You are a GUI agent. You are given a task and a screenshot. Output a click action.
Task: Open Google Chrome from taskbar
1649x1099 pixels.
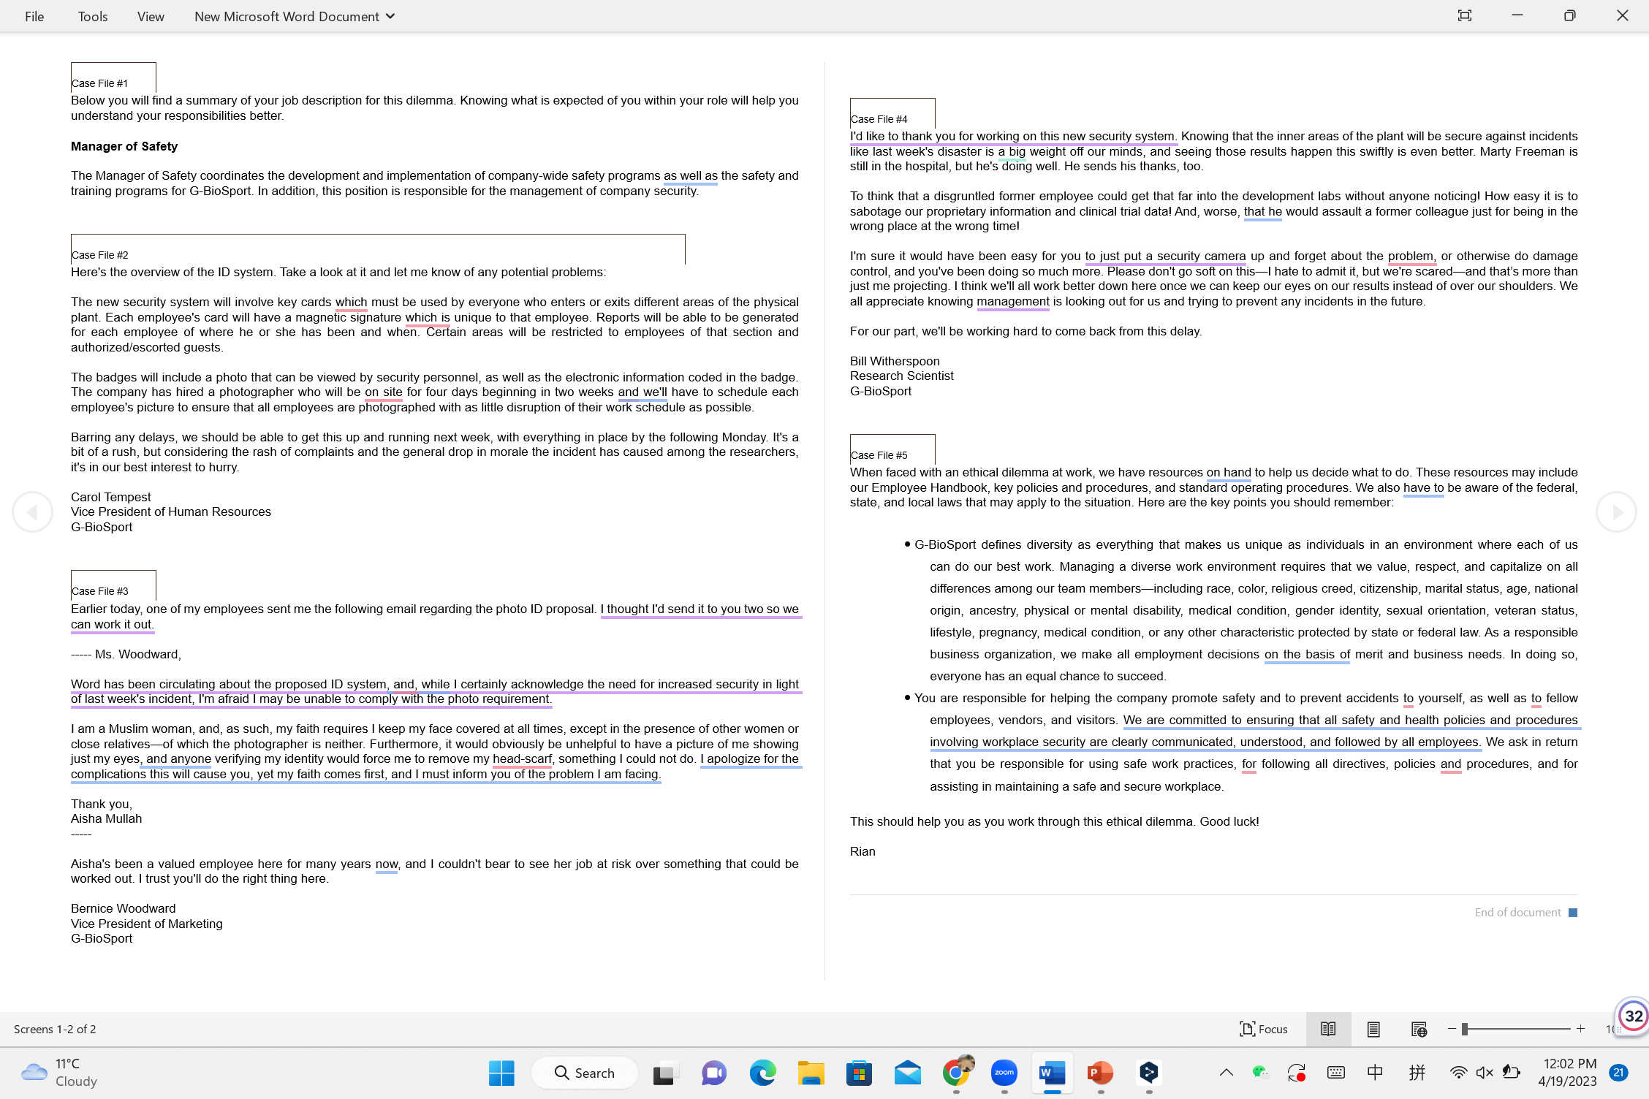(956, 1073)
